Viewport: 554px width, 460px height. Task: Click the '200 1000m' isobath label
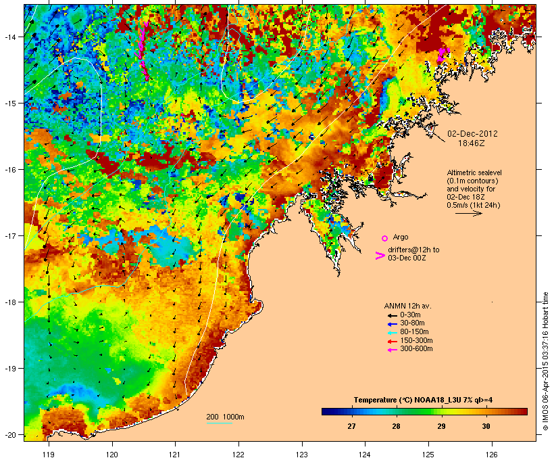point(225,417)
